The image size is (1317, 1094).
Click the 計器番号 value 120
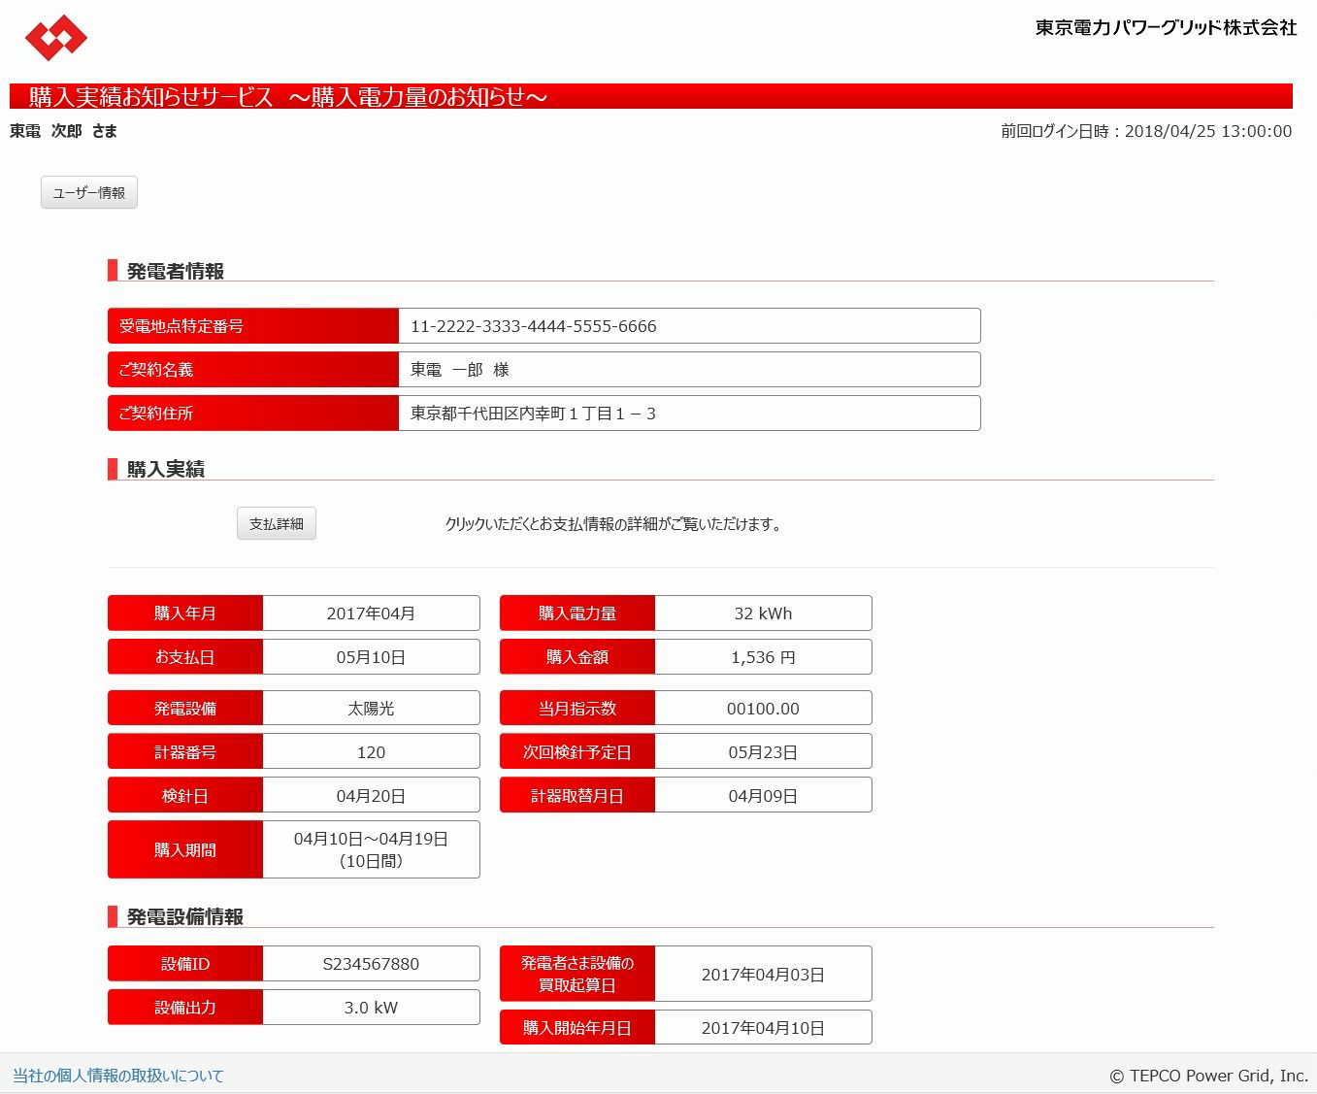coord(371,752)
